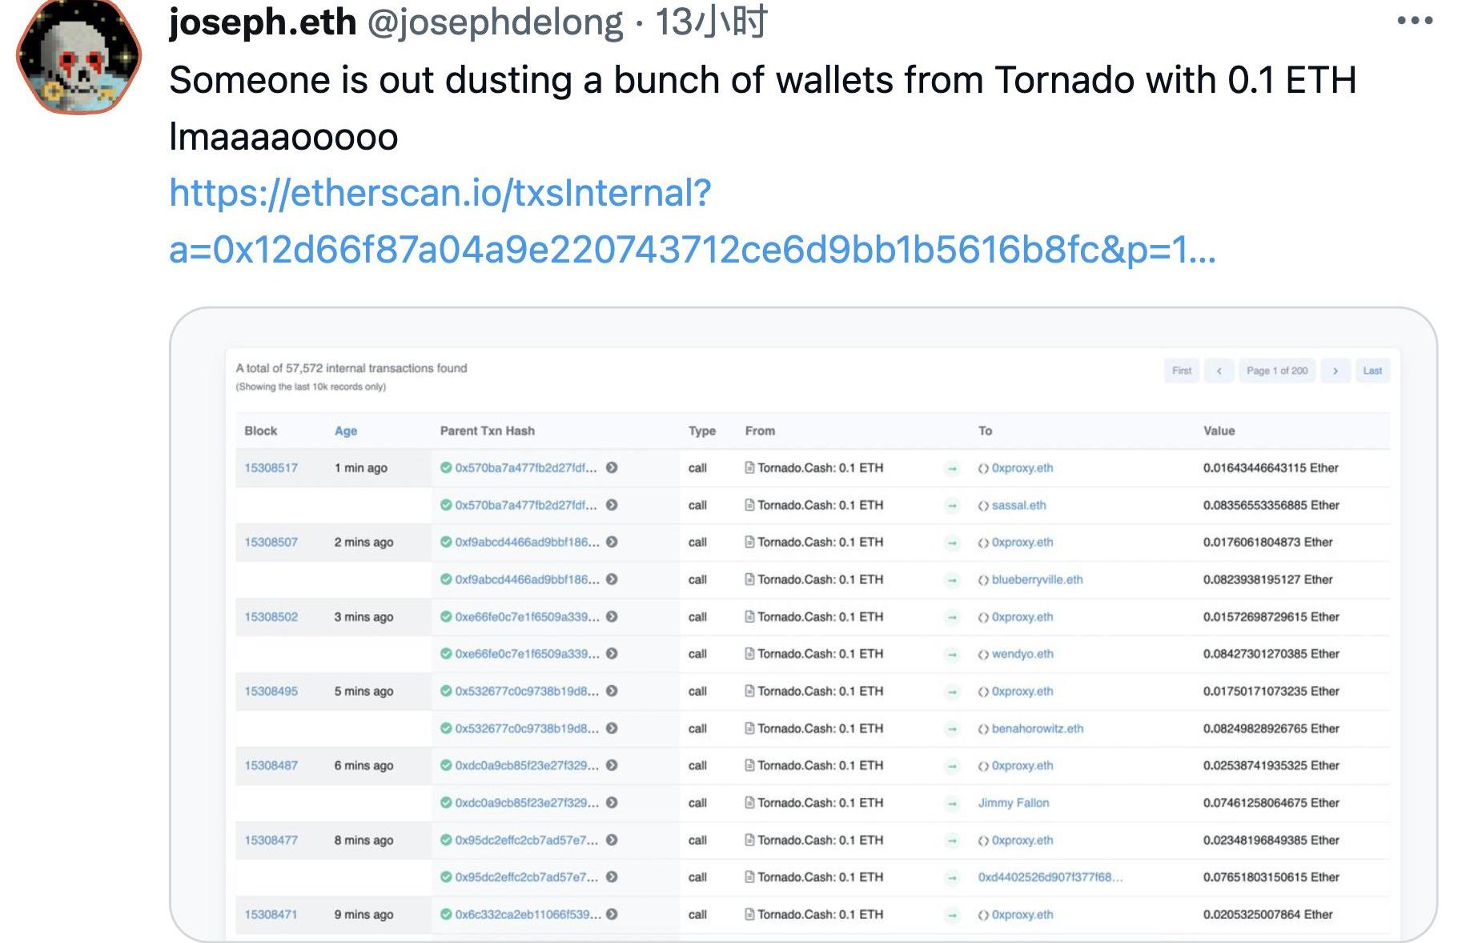The image size is (1478, 943).
Task: Click details arrow icon beside hash 0xdc0a9cb85f23e27f329 in block 15308487 row
Action: point(612,766)
